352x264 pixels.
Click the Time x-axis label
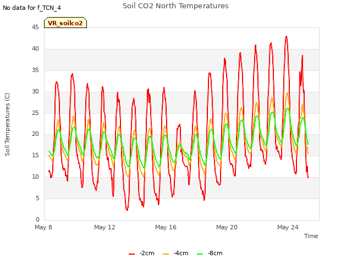click(311, 236)
